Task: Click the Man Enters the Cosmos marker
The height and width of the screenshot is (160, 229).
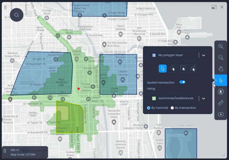Action: click(x=186, y=133)
